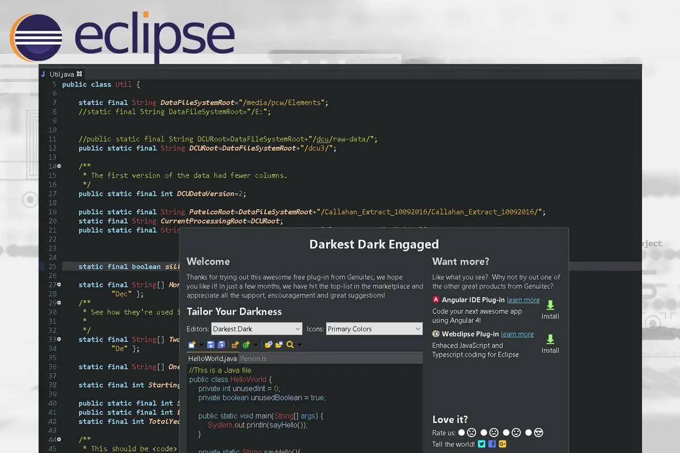Click the 'Want more?' heading
Screen dimensions: 680x453
(x=461, y=262)
